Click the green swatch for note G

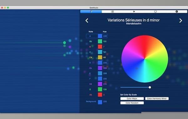tap(100, 89)
